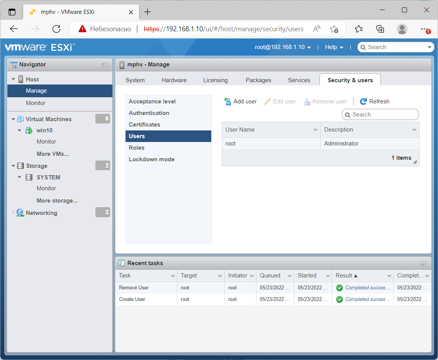Select the Security & users tab
This screenshot has height=360, width=438.
[x=350, y=80]
